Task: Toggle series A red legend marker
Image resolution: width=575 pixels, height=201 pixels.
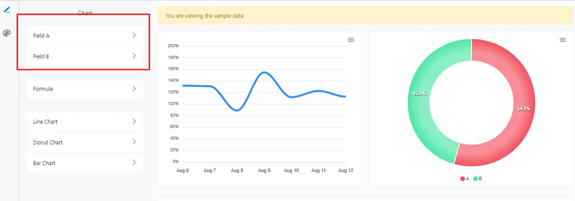Action: click(463, 179)
